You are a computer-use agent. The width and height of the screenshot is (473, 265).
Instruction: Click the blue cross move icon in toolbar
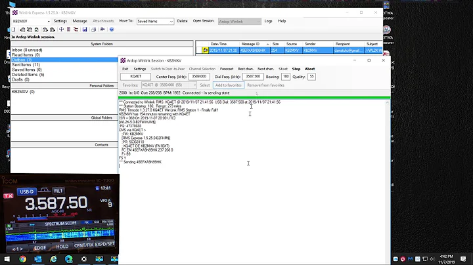61,30
